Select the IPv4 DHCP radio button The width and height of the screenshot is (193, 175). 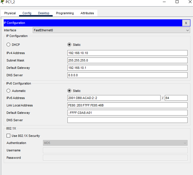9,45
